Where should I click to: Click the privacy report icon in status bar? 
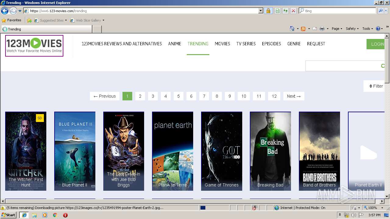click(255, 208)
